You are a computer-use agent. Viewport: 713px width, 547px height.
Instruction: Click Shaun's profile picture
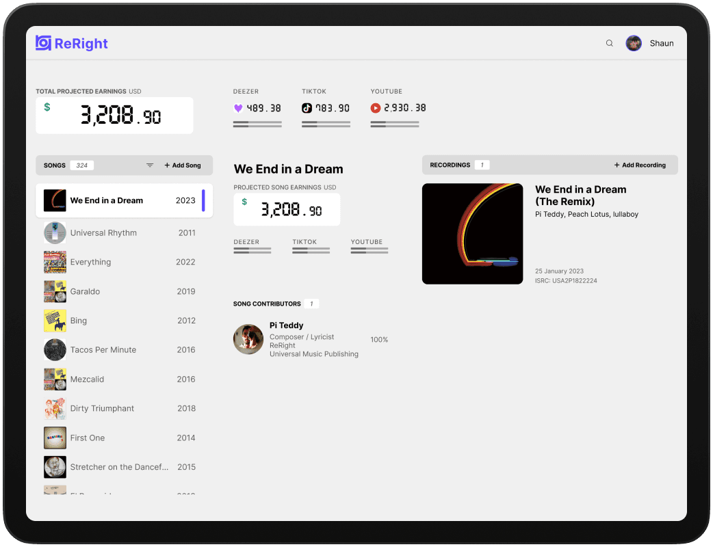point(634,43)
